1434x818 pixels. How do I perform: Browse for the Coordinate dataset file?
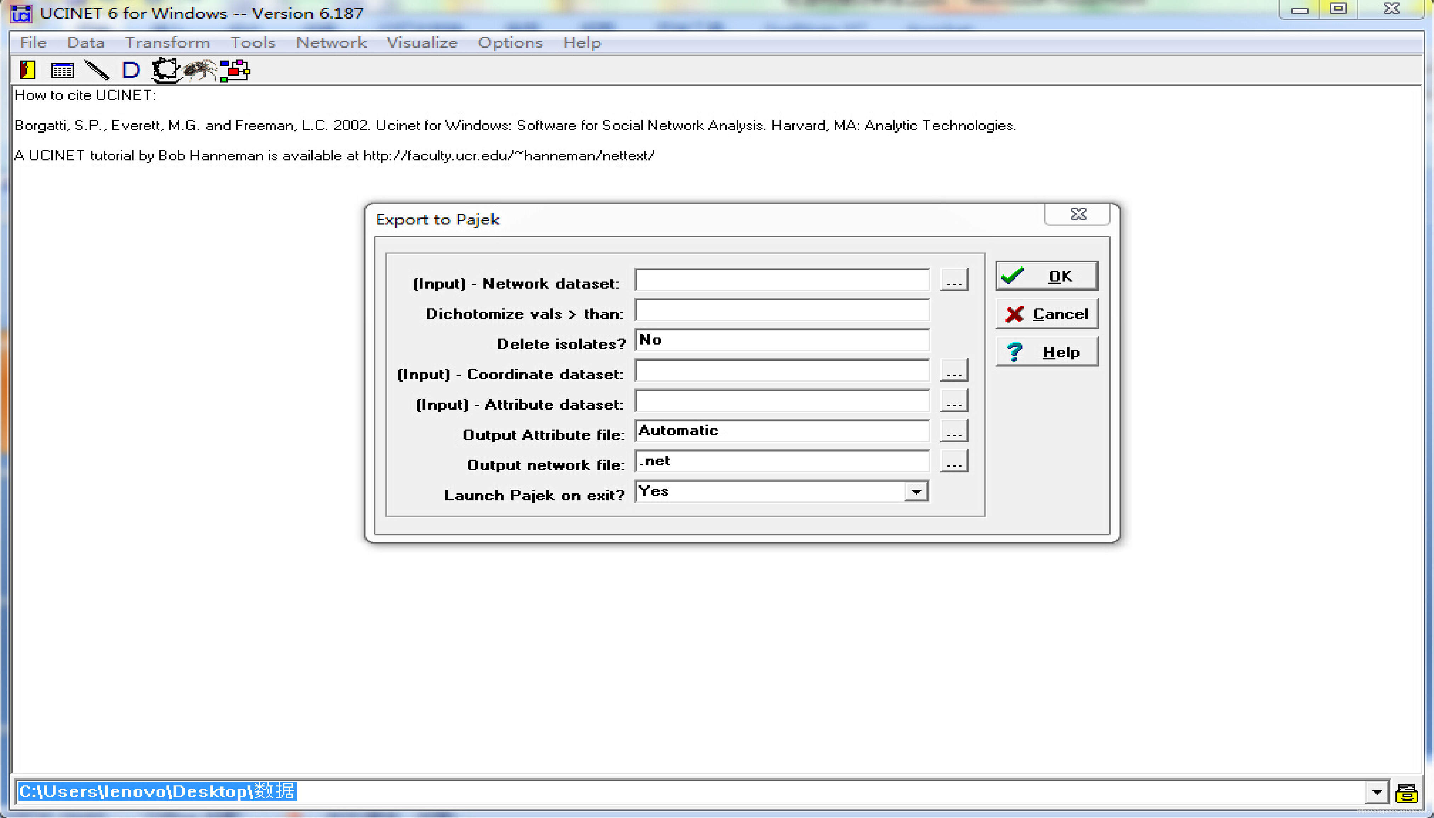954,371
